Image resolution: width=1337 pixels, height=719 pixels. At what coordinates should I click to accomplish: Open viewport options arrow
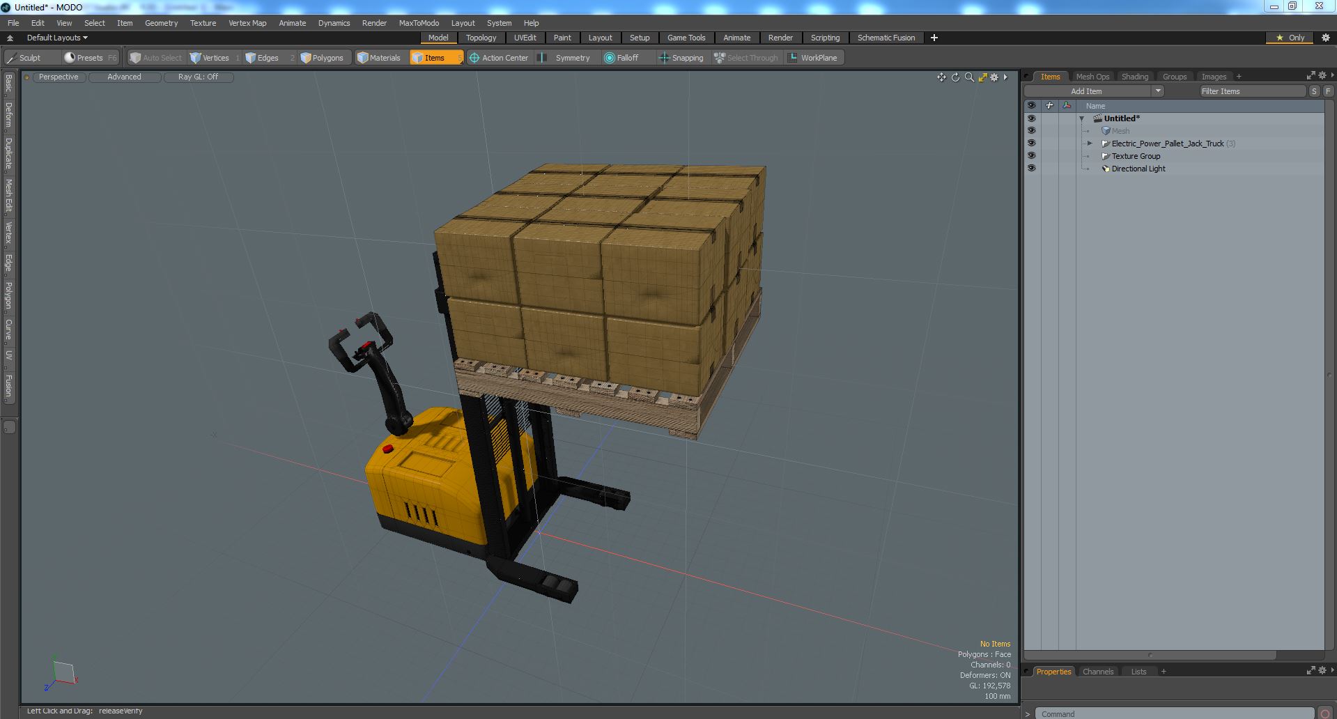click(1005, 77)
